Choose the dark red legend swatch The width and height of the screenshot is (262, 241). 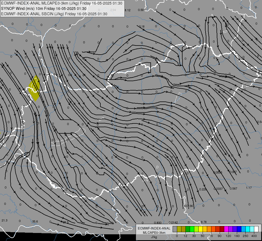tap(222, 229)
